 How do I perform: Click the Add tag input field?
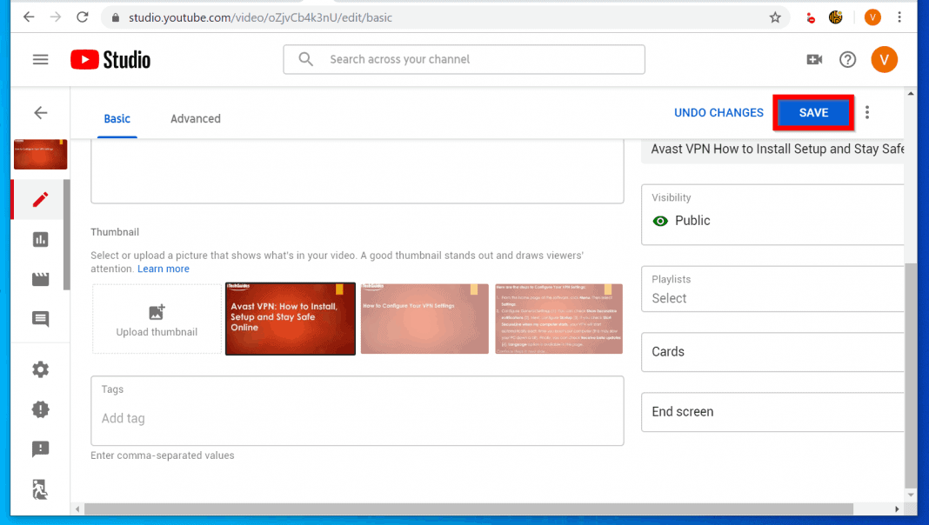click(x=357, y=418)
